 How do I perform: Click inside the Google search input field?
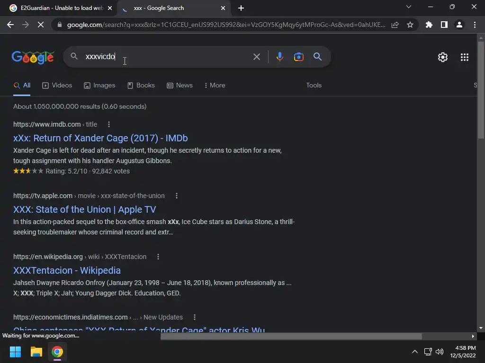click(167, 57)
